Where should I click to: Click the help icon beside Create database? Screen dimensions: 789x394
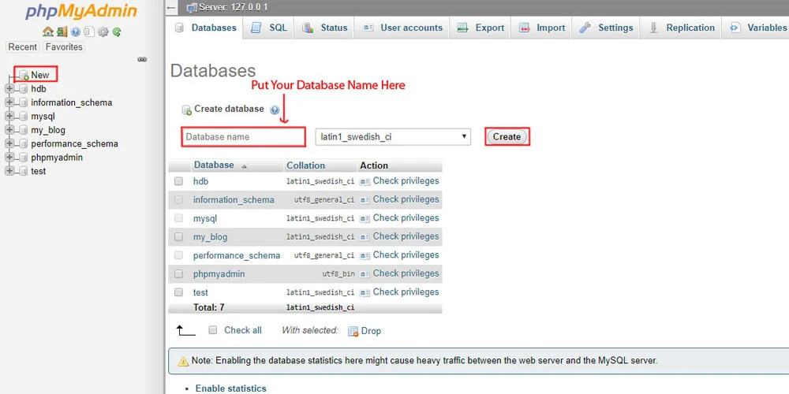tap(275, 110)
